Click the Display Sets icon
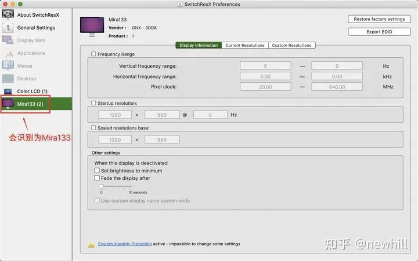This screenshot has height=261, width=418. [x=8, y=41]
